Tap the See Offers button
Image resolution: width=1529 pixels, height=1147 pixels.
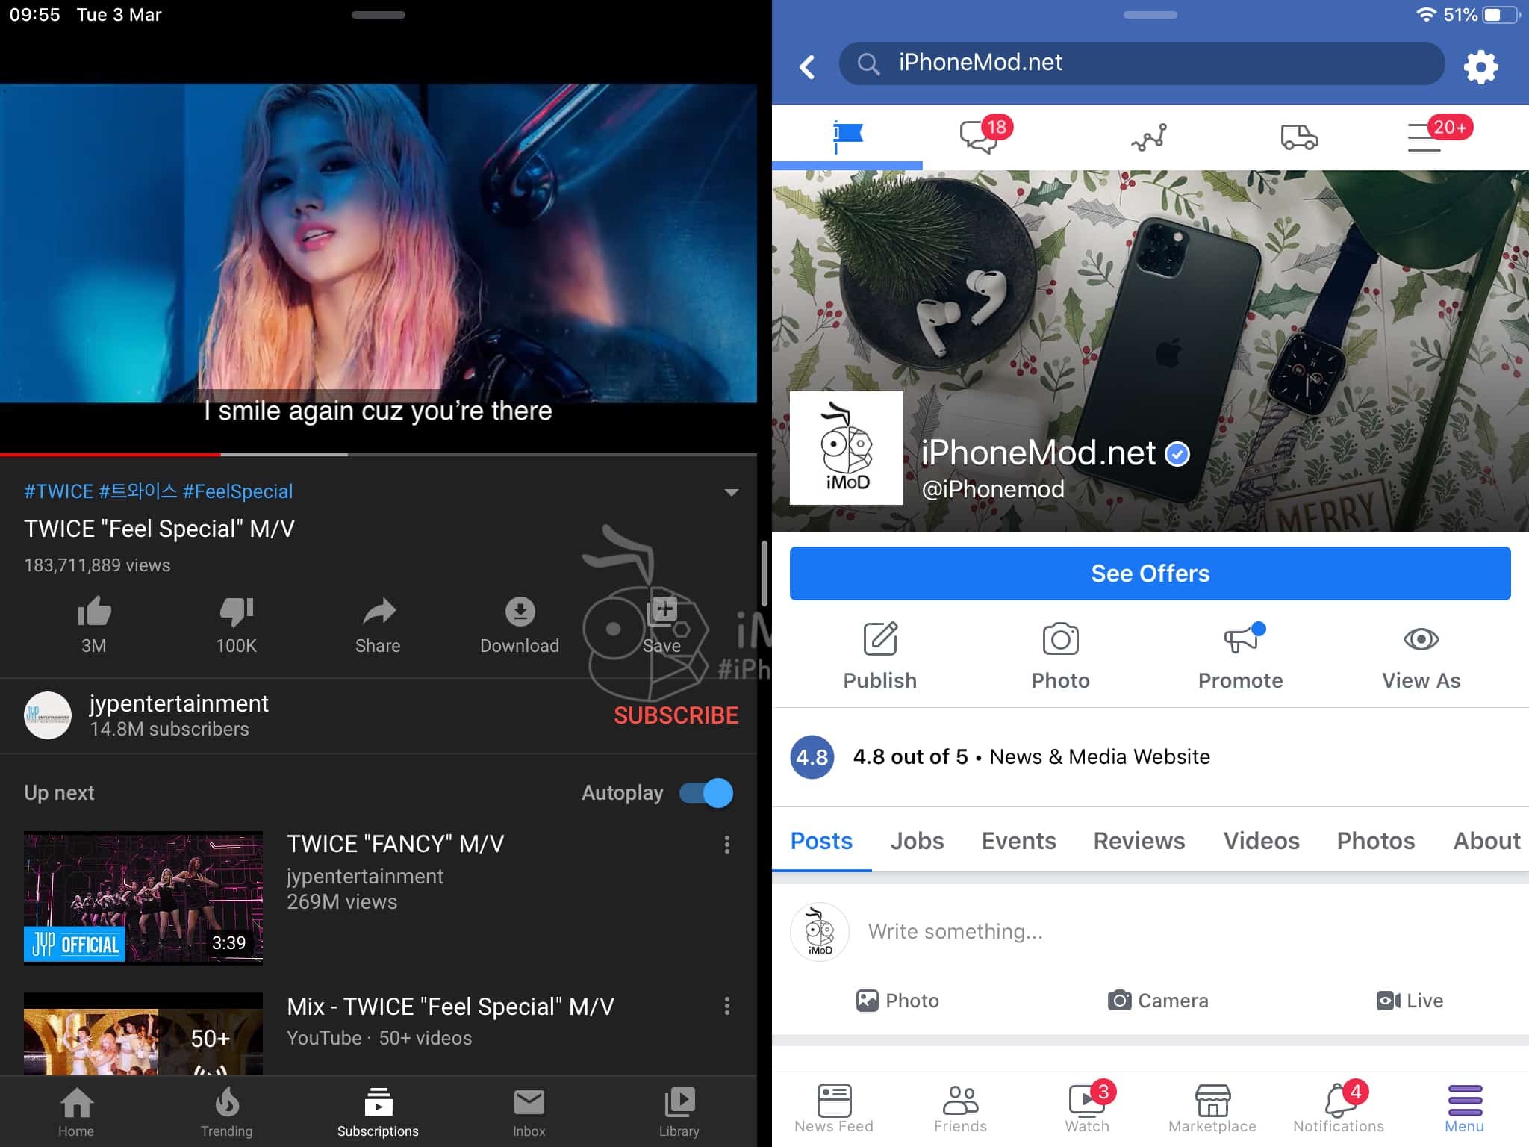1150,573
